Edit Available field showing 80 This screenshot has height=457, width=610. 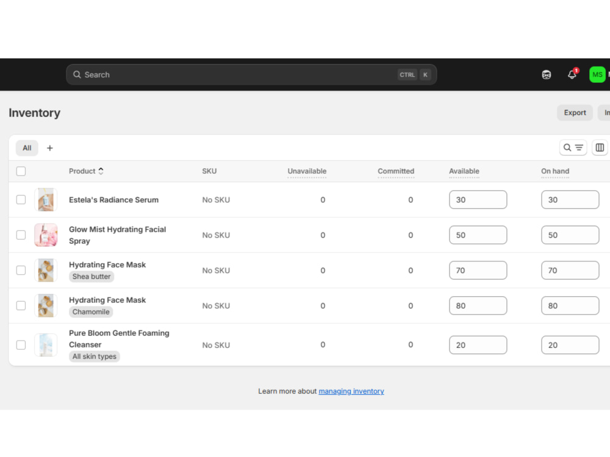click(478, 306)
